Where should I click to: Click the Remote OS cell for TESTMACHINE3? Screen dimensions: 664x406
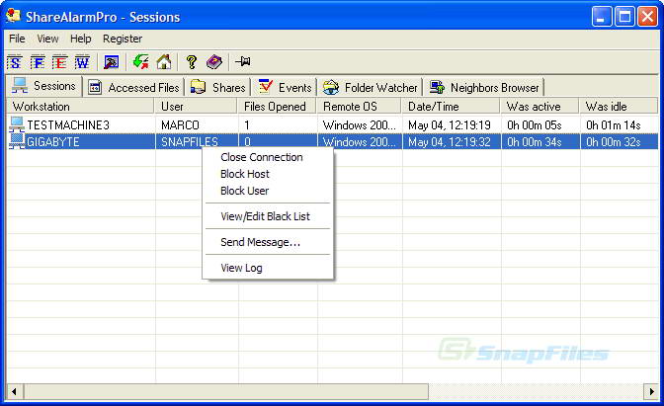pos(359,125)
